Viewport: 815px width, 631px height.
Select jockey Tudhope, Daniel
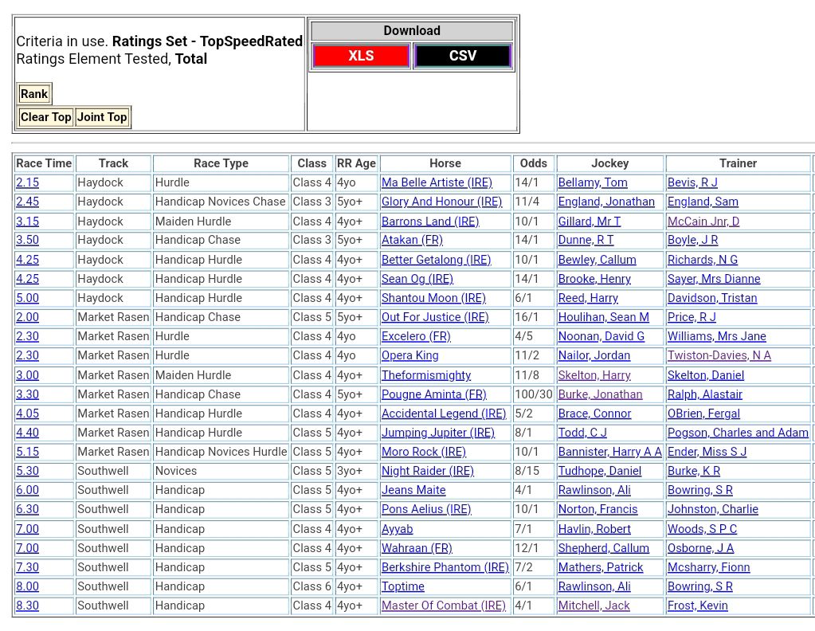(x=599, y=471)
